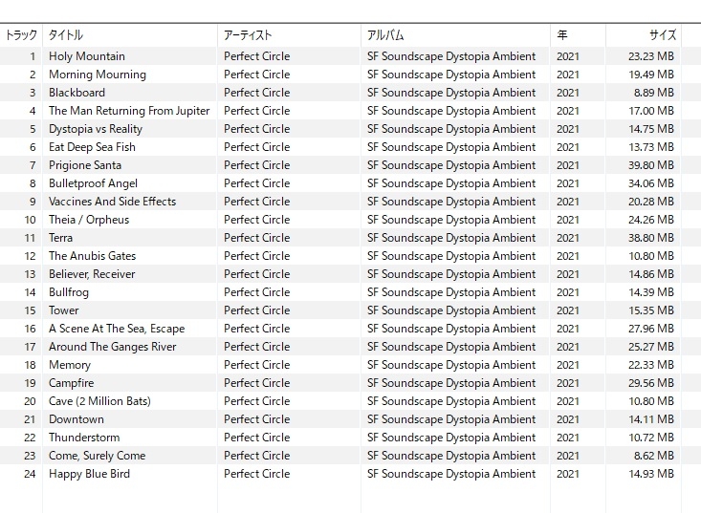The width and height of the screenshot is (701, 513).
Task: Sort by the トラック column header
Action: click(21, 35)
